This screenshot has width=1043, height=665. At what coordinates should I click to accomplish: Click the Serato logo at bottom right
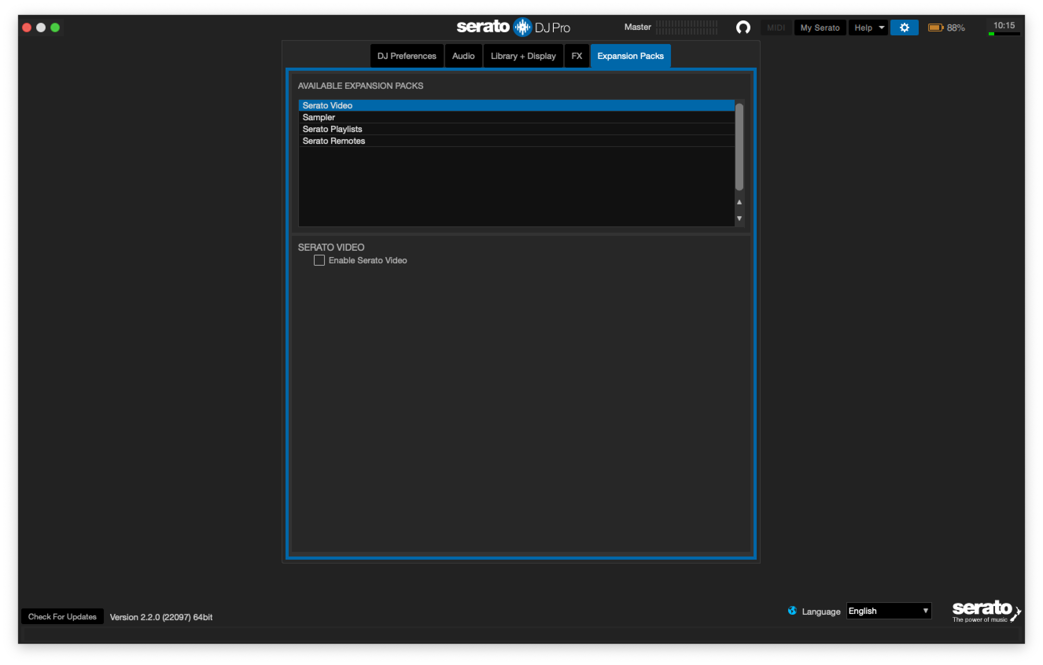point(986,610)
